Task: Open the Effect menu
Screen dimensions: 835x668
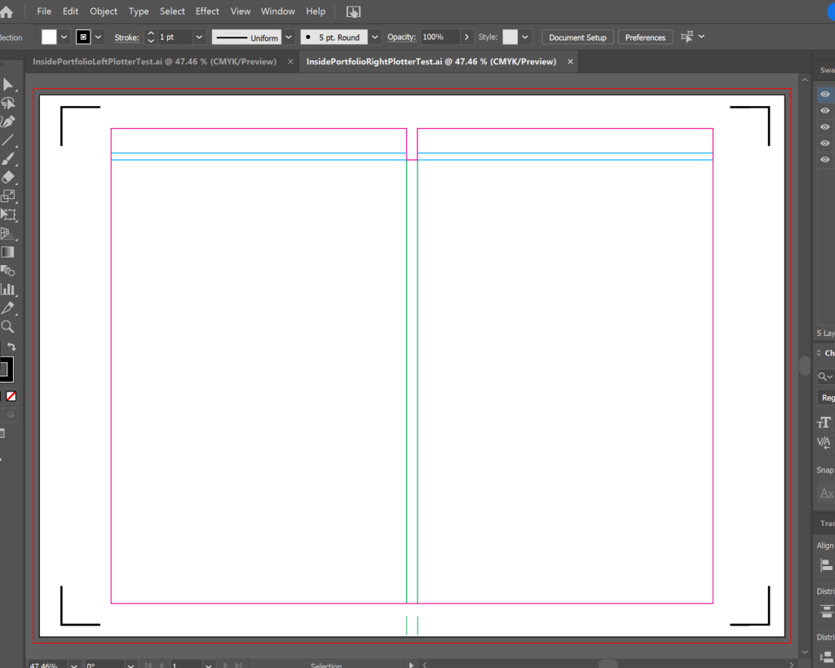Action: [x=207, y=11]
